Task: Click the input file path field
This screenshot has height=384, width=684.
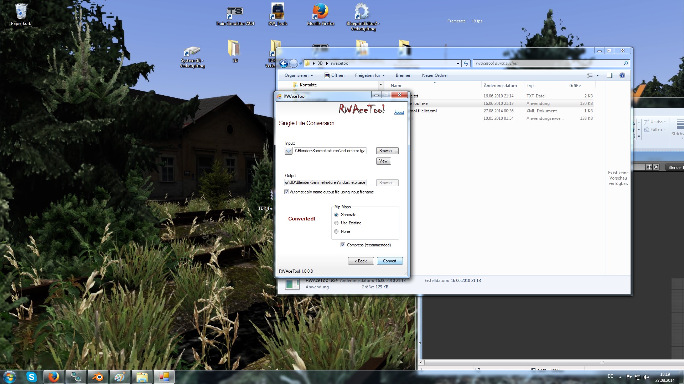Action: [x=330, y=151]
